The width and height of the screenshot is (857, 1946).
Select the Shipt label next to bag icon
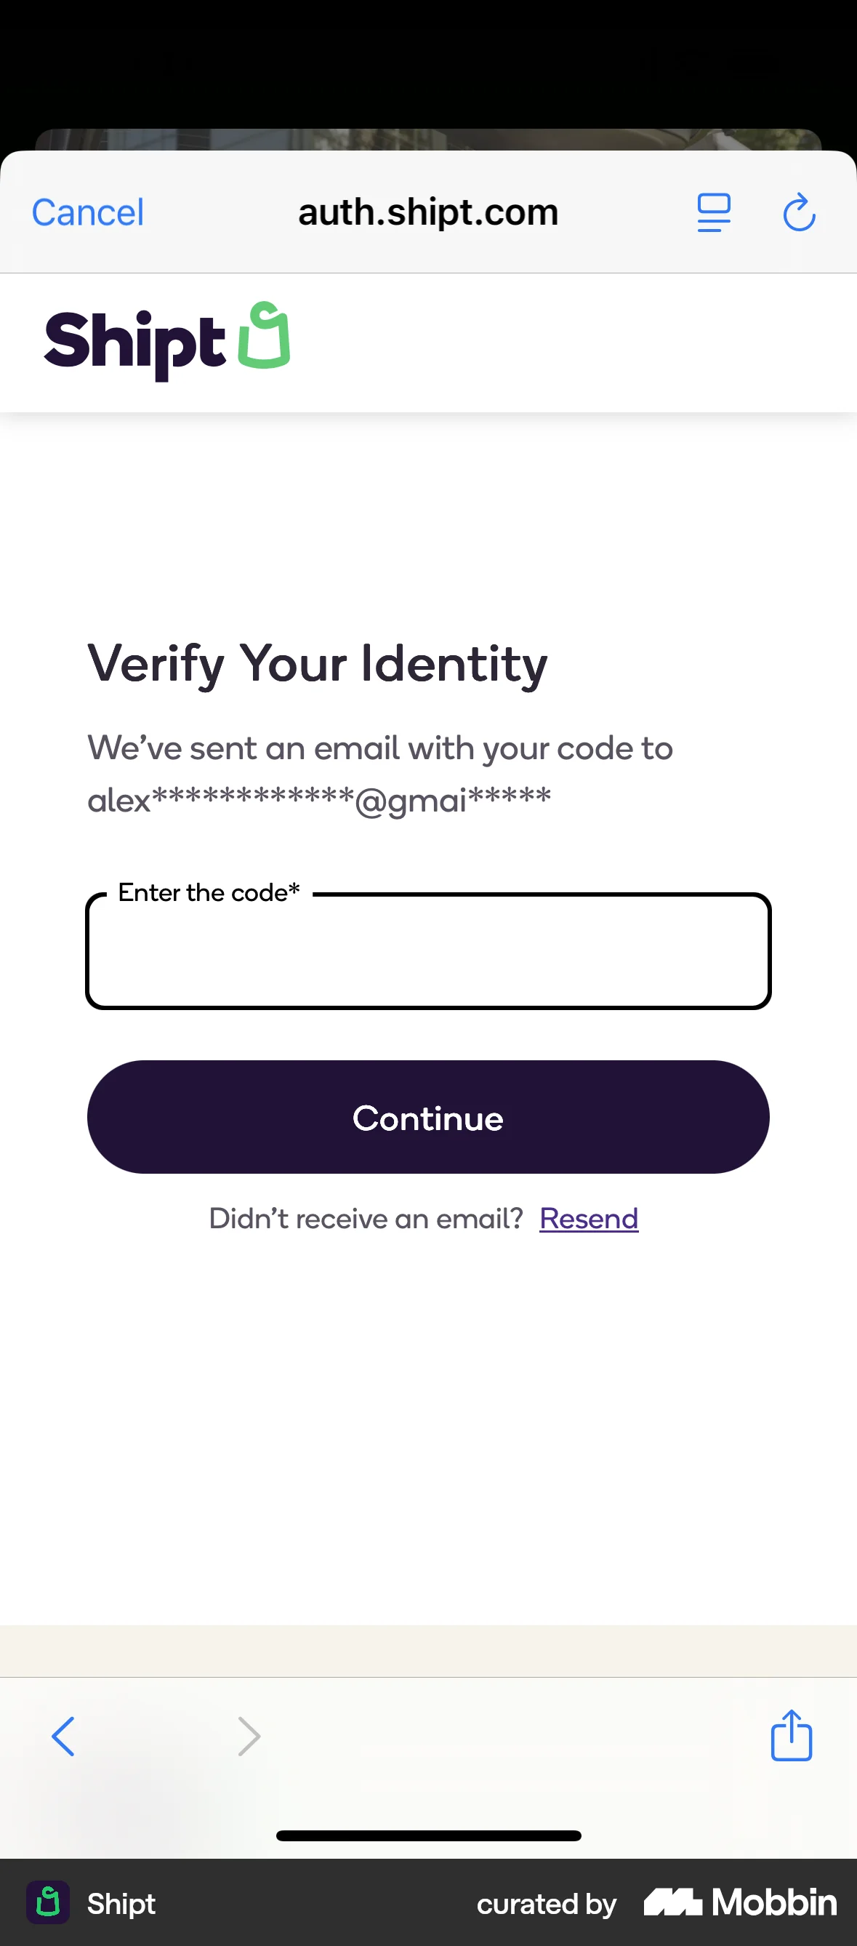click(121, 1903)
